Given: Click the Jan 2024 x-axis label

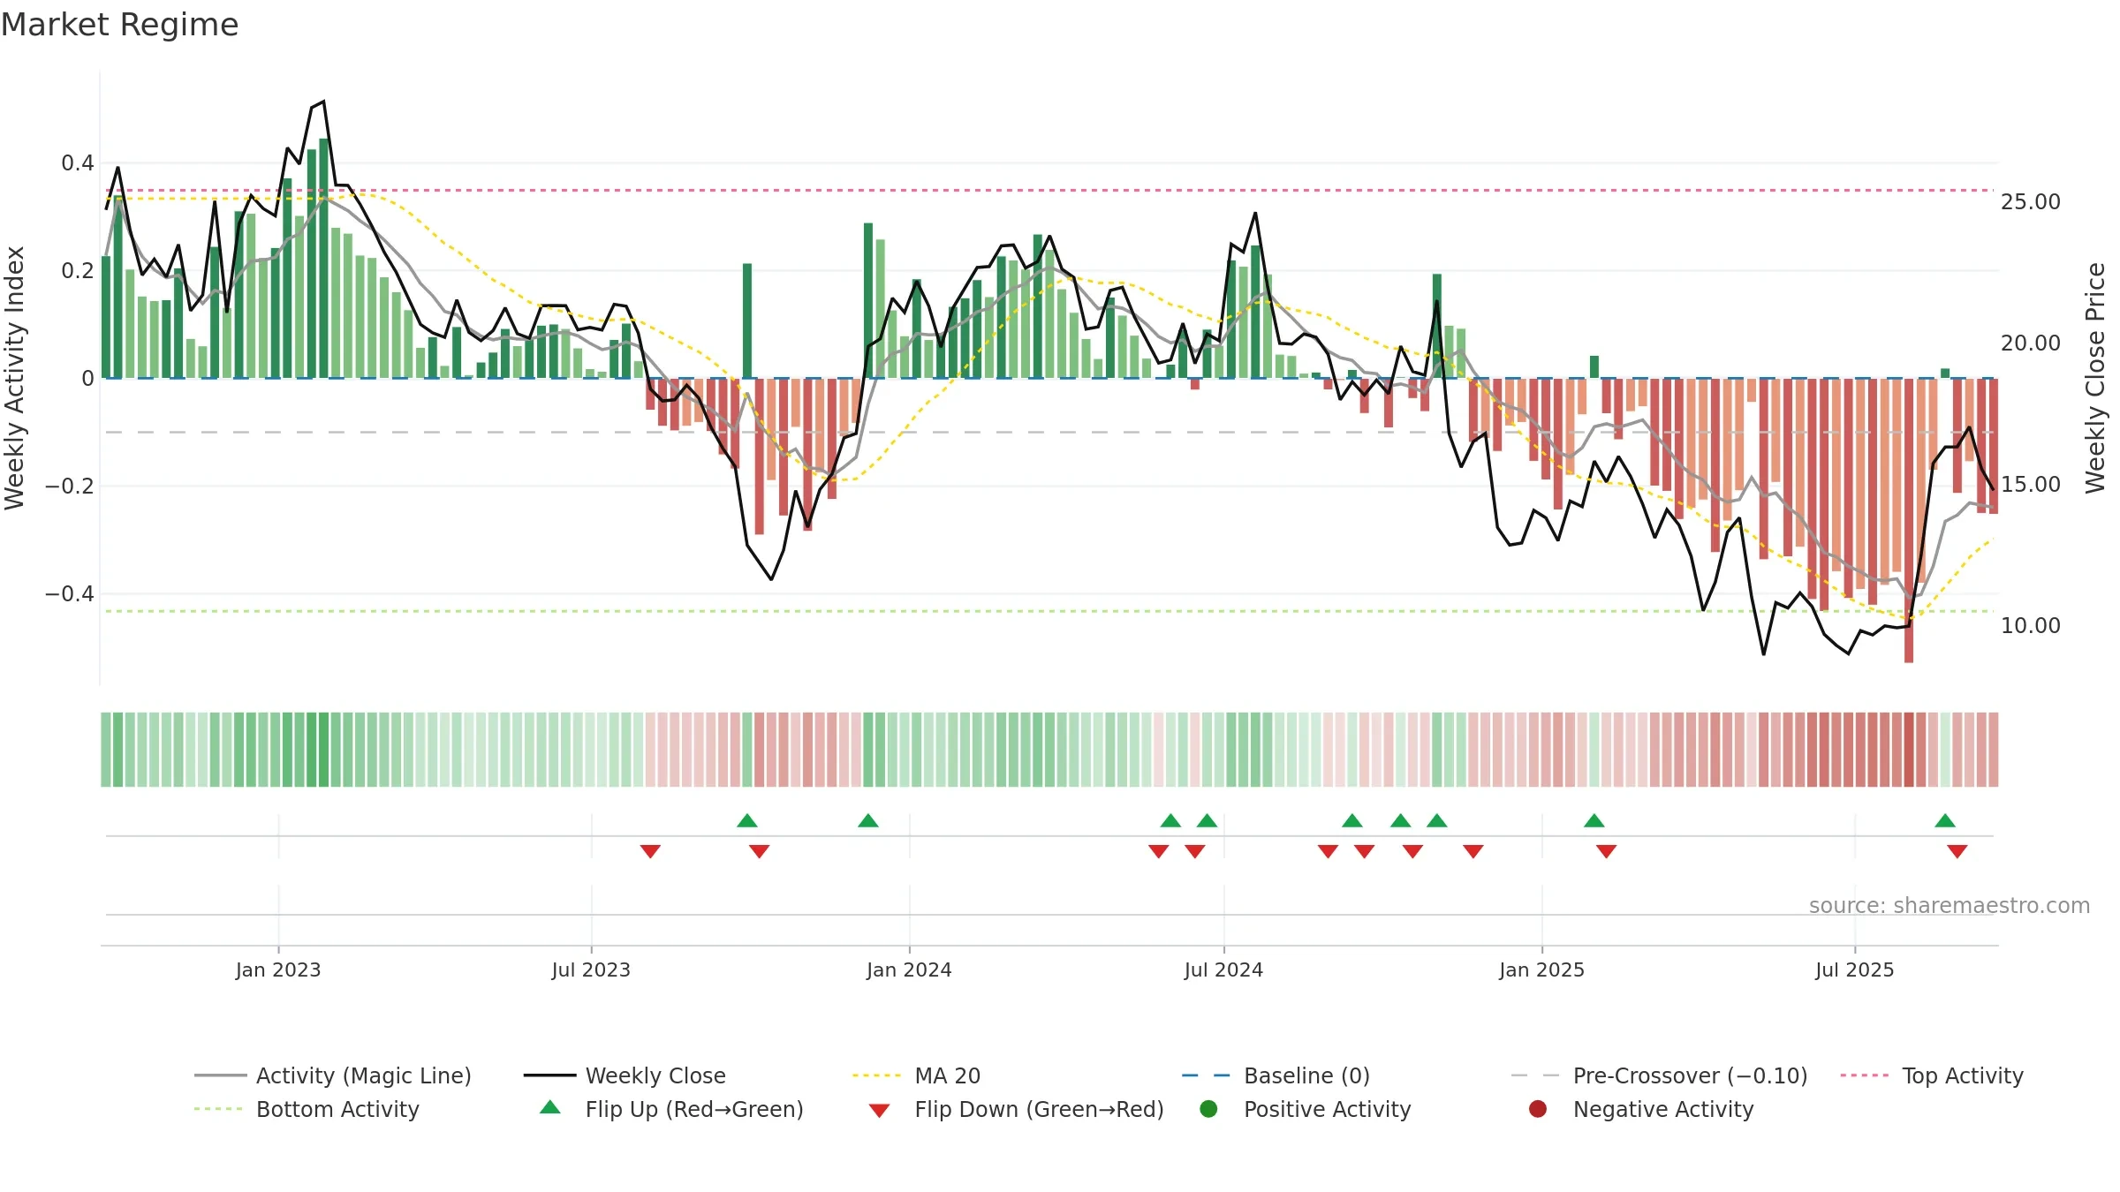Looking at the screenshot, I should tap(909, 969).
